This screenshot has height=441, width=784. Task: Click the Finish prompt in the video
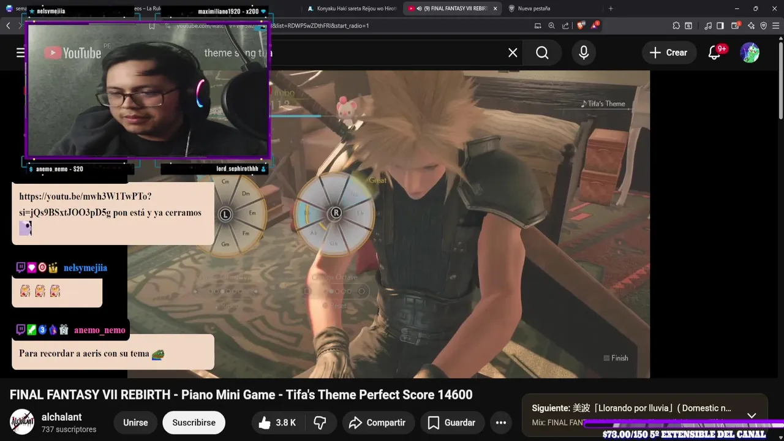coord(616,358)
